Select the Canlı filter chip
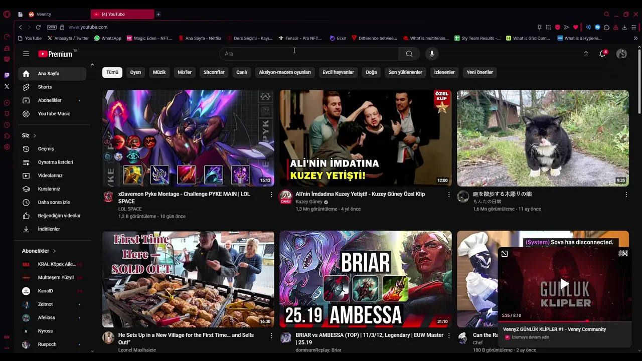Screen dimensions: 642x361 (x=242, y=72)
